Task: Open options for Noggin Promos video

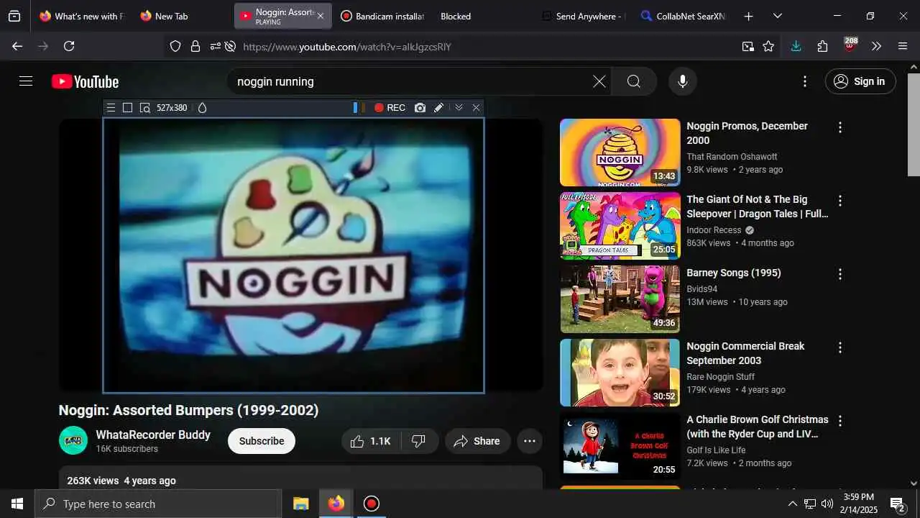Action: click(x=839, y=127)
